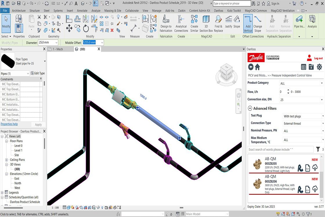This screenshot has height=217, width=325.
Task: Click Apply in the Properties palette
Action: tap(38, 124)
